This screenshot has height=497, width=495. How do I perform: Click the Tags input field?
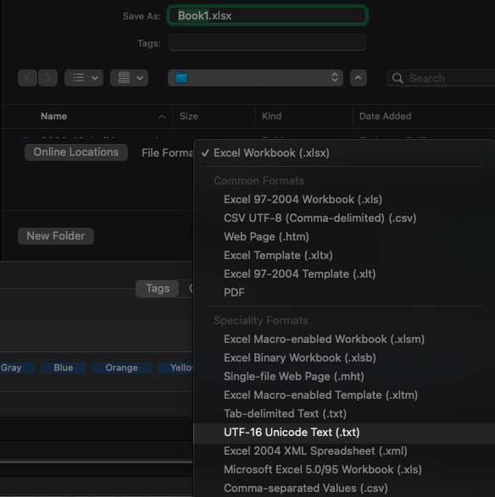267,43
